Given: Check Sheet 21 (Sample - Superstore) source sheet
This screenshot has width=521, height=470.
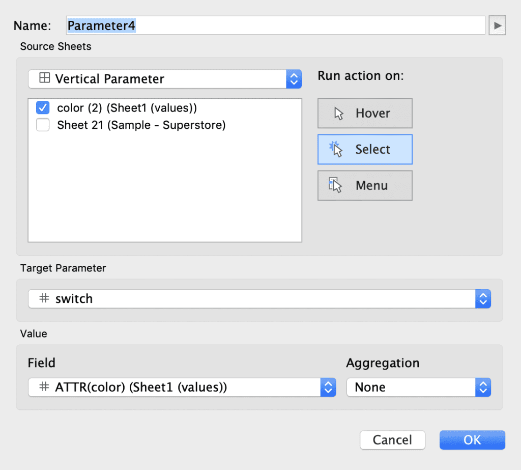Looking at the screenshot, I should tap(43, 125).
